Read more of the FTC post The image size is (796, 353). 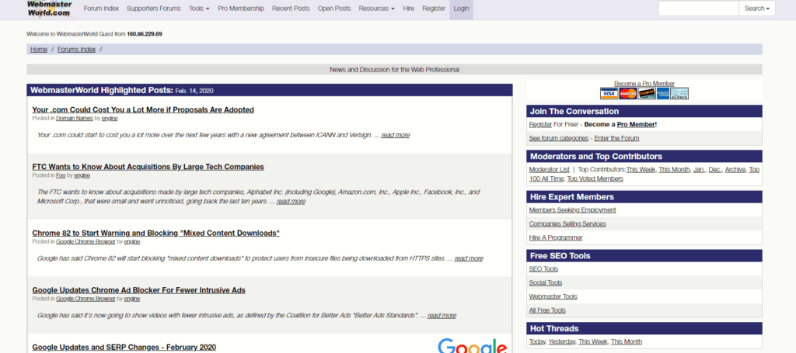291,202
